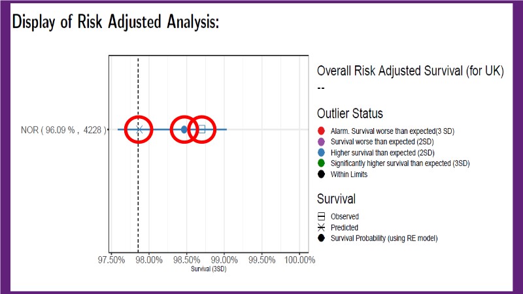Screen dimensions: 523x294
Task: Click the 'Outlier Status' legend heading
Action: pos(350,114)
